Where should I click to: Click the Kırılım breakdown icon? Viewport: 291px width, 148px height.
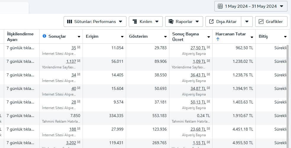pos(135,22)
